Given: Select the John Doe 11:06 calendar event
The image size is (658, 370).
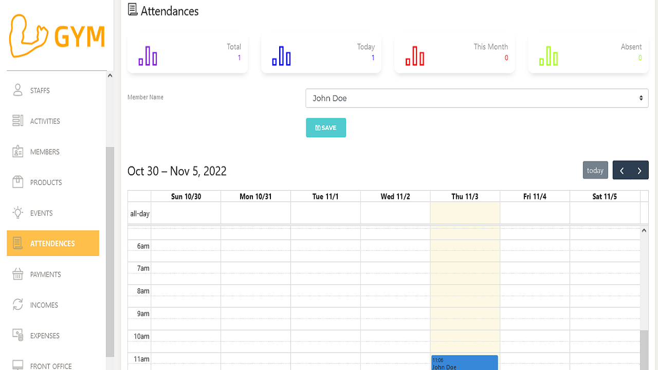Looking at the screenshot, I should pyautogui.click(x=464, y=364).
